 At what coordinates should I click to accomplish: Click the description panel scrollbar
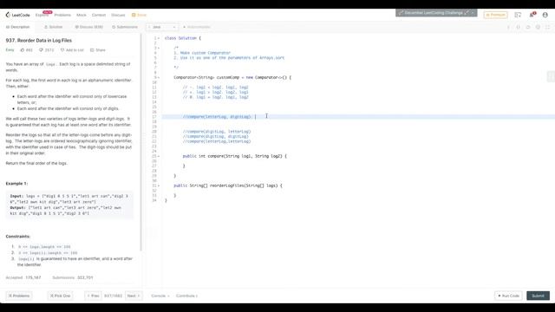(140, 141)
